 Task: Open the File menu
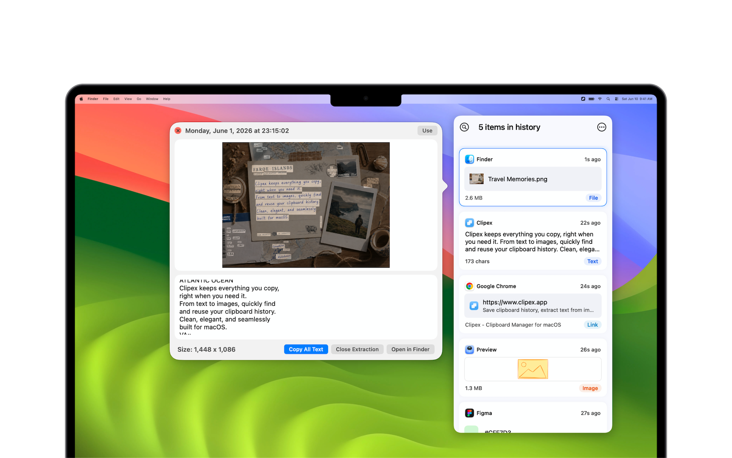[x=106, y=99]
